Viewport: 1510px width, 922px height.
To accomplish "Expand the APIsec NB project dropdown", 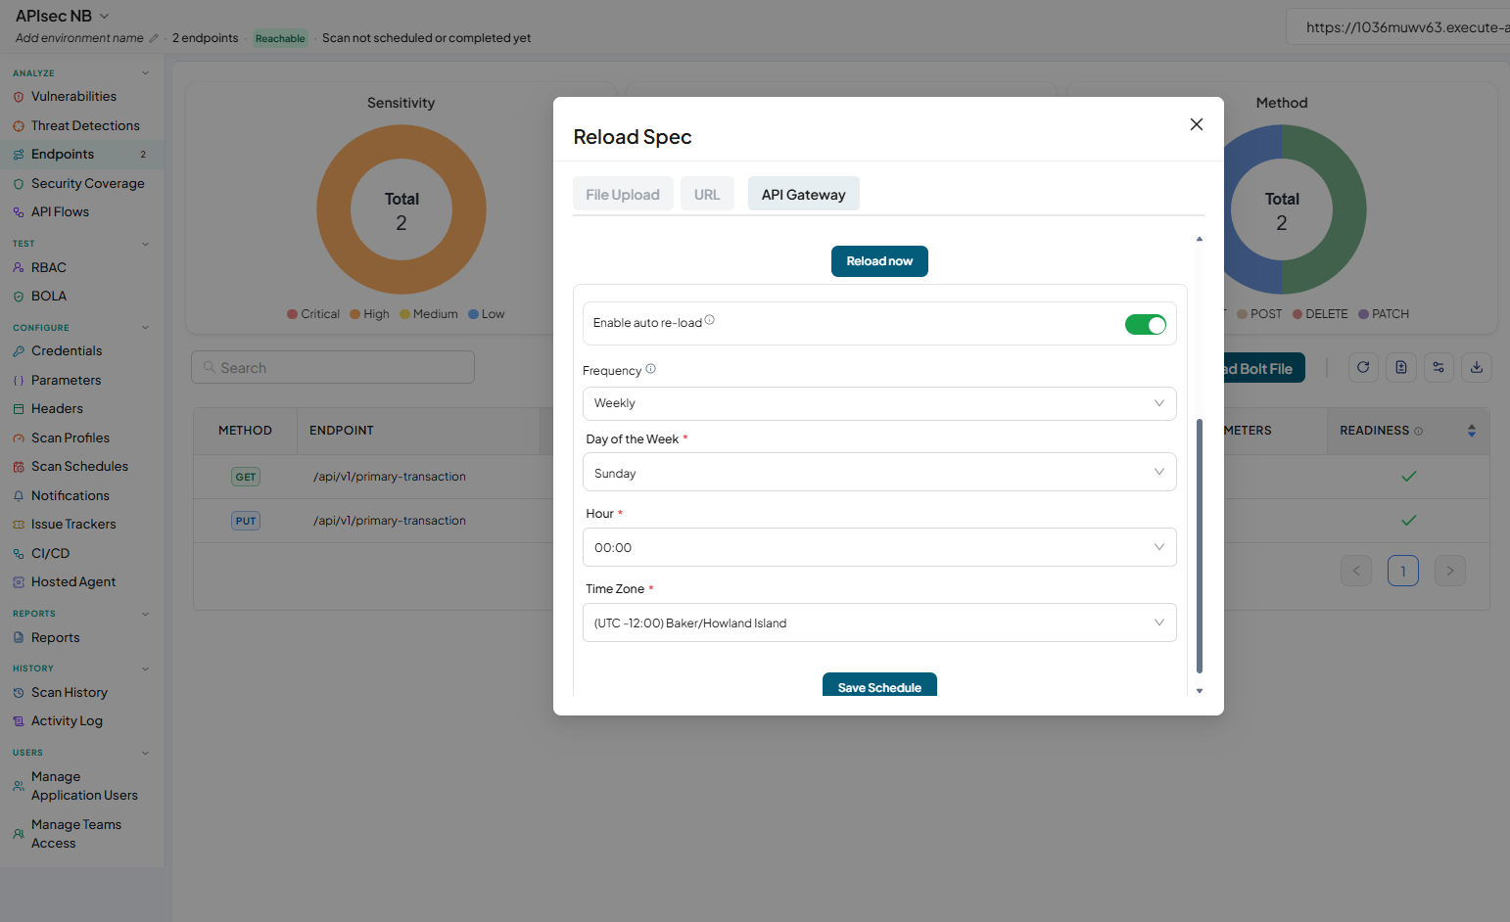I will click(105, 16).
